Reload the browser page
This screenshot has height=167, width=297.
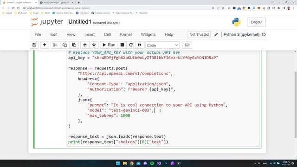[13, 8]
